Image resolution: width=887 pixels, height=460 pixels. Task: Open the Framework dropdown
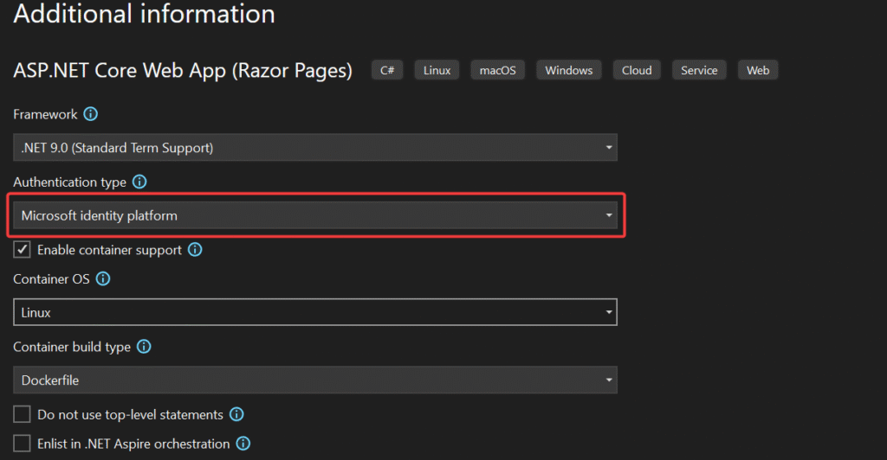tap(315, 147)
